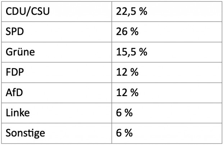Click the SPD party name cell
This screenshot has height=145, width=223.
[56, 32]
